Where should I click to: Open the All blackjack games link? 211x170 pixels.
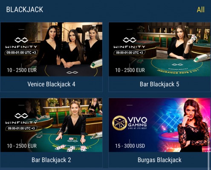point(201,10)
